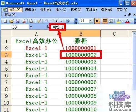Select the Format Painter brush icon
This screenshot has height=112, width=136.
39,21
